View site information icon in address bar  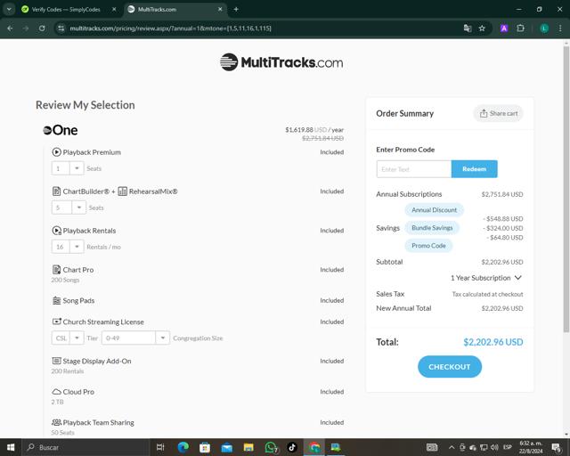61,28
